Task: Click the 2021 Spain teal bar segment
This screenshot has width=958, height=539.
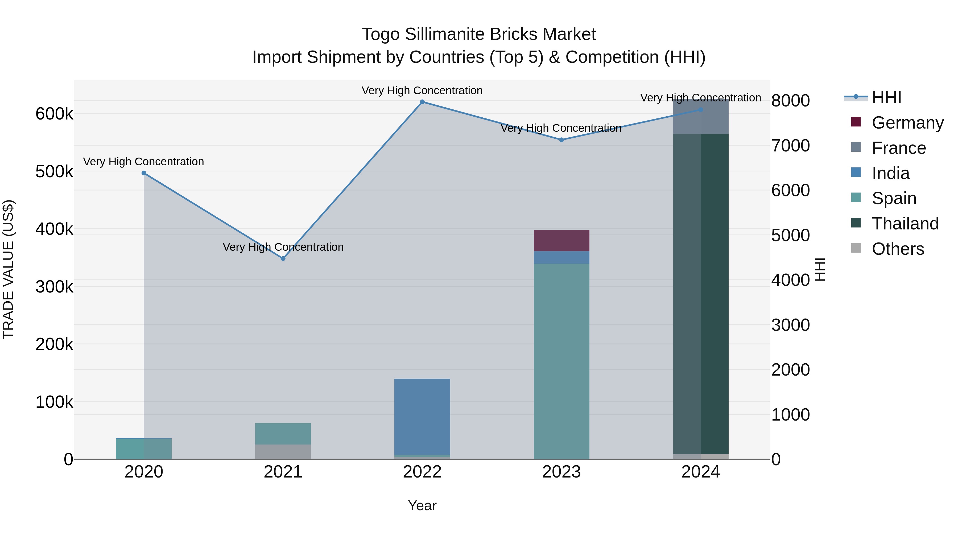Action: [x=283, y=434]
